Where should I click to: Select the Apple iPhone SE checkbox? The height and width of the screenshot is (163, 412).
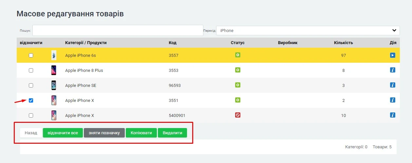point(31,86)
